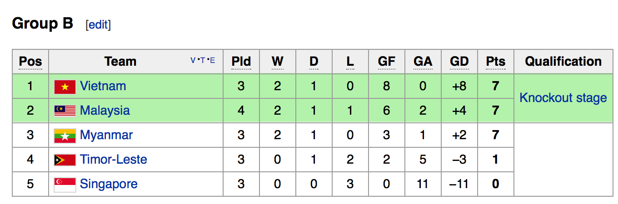The height and width of the screenshot is (204, 618).
Task: Click the Pld column header abbreviation
Action: [241, 62]
